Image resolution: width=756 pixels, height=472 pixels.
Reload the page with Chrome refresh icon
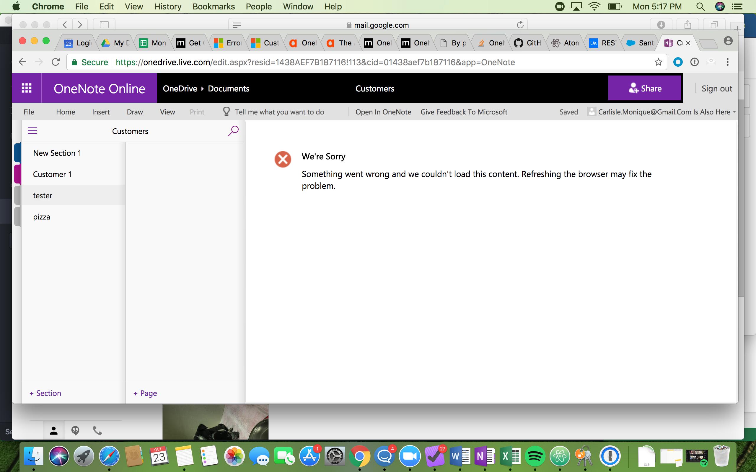pyautogui.click(x=56, y=62)
